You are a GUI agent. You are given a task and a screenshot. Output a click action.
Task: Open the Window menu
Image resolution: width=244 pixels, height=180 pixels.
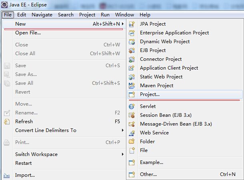(x=124, y=15)
